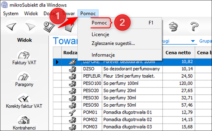
Task: Click the product icon in the POM02 row
Action: [x=72, y=120]
